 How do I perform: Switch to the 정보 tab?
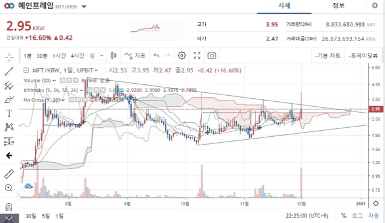coord(339,5)
